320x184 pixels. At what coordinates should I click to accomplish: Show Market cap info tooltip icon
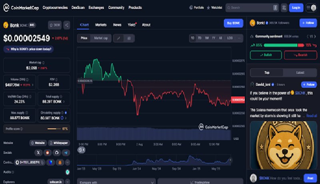pos(43,63)
